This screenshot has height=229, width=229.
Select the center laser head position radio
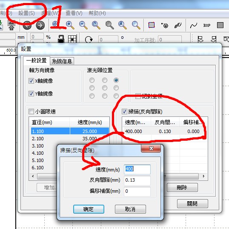tap(105, 88)
